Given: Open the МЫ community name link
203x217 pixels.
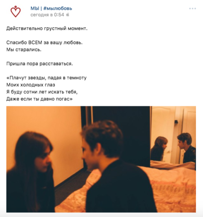Looking at the screenshot, I should [35, 9].
